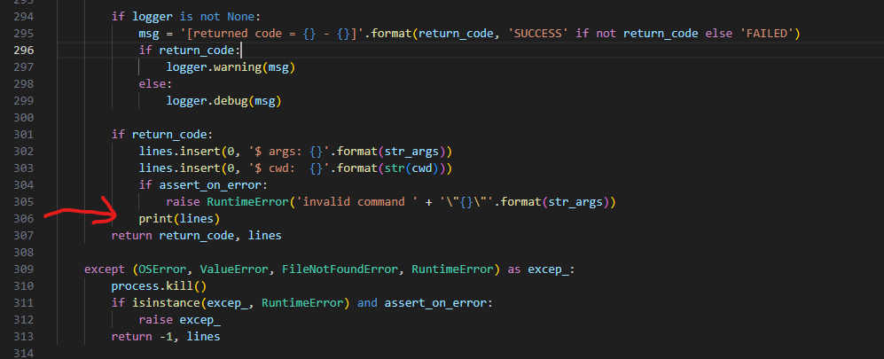884x359 pixels.
Task: Click line number 312 in the gutter
Action: coord(24,320)
